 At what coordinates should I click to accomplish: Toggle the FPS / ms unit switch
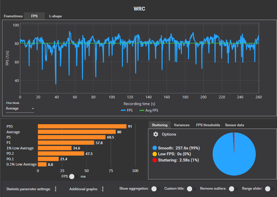[x=74, y=177]
